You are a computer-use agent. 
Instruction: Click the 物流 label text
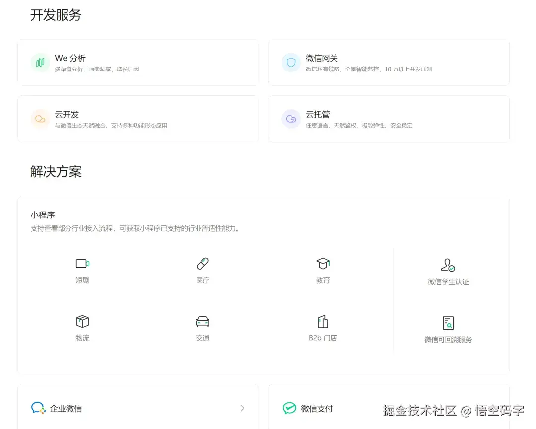(82, 338)
